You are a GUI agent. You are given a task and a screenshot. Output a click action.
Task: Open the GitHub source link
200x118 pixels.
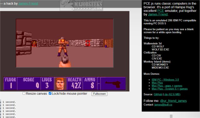pos(158,94)
